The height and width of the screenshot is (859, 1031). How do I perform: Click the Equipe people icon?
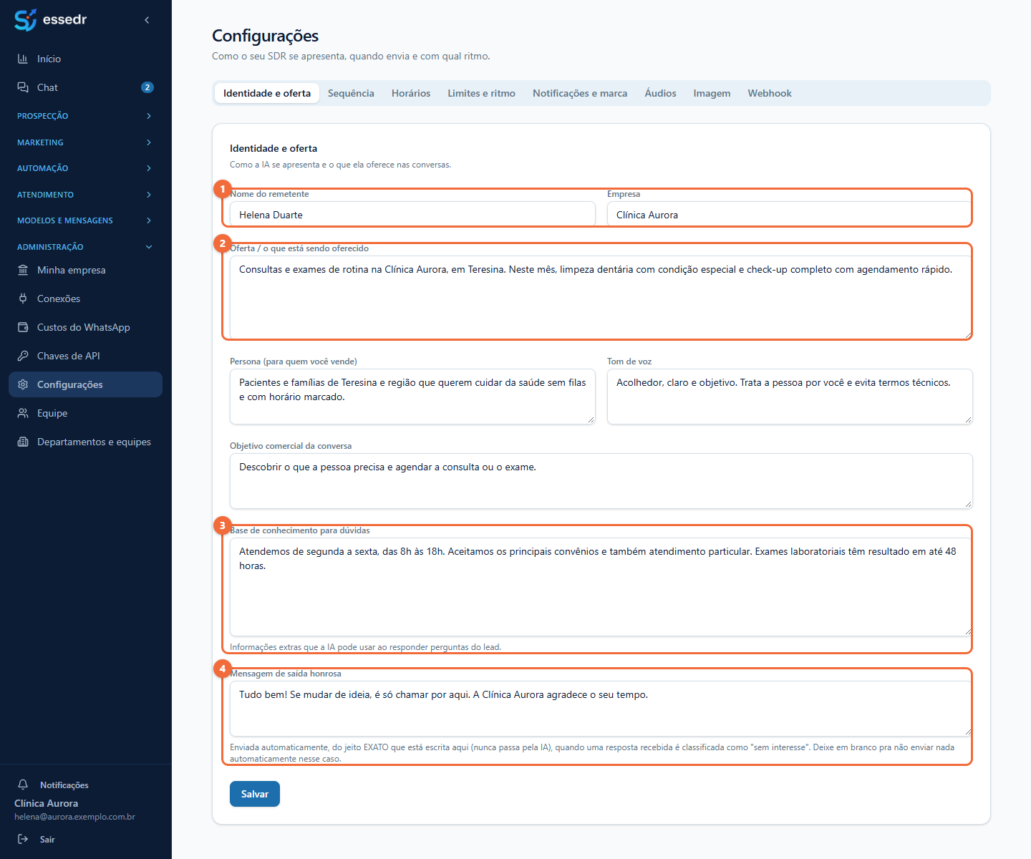[x=23, y=413]
